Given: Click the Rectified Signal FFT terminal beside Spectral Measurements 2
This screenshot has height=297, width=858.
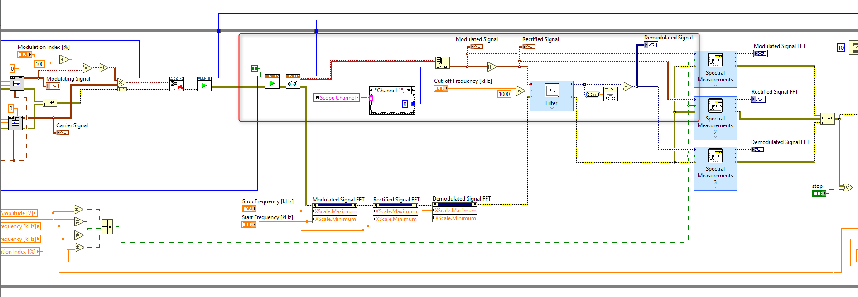Looking at the screenshot, I should (758, 99).
